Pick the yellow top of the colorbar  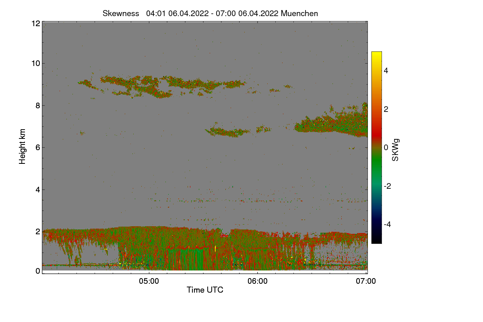(376, 54)
